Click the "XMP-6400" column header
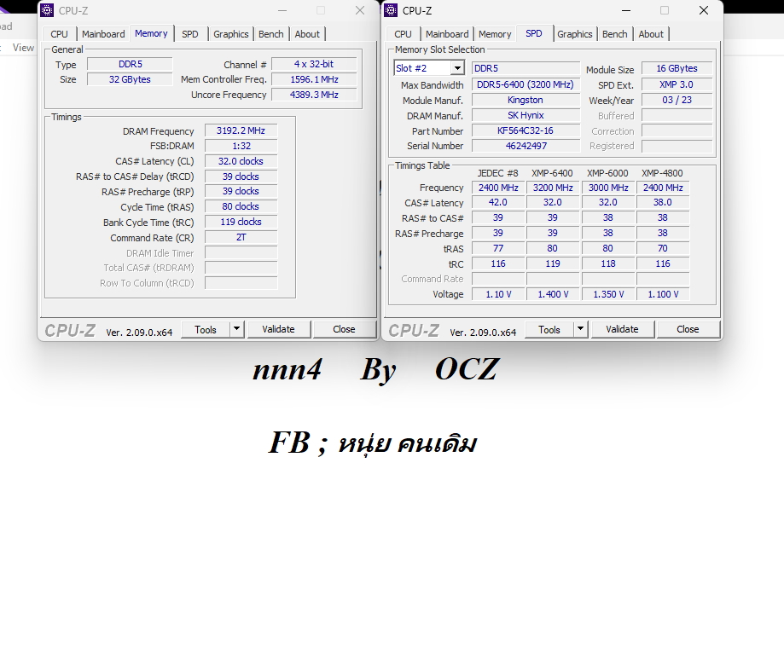This screenshot has height=648, width=784. (x=552, y=173)
